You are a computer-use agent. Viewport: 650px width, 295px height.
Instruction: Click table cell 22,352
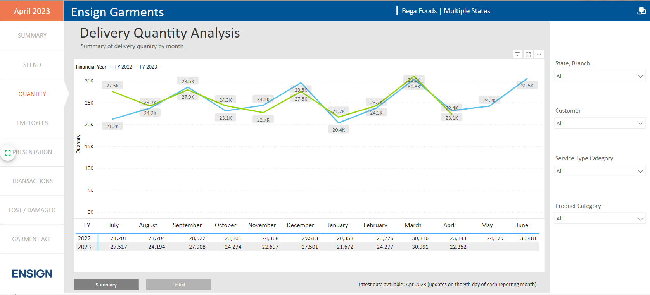tap(458, 247)
